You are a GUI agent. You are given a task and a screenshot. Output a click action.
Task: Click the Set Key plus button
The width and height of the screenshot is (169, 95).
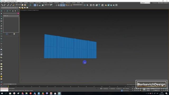(144, 89)
